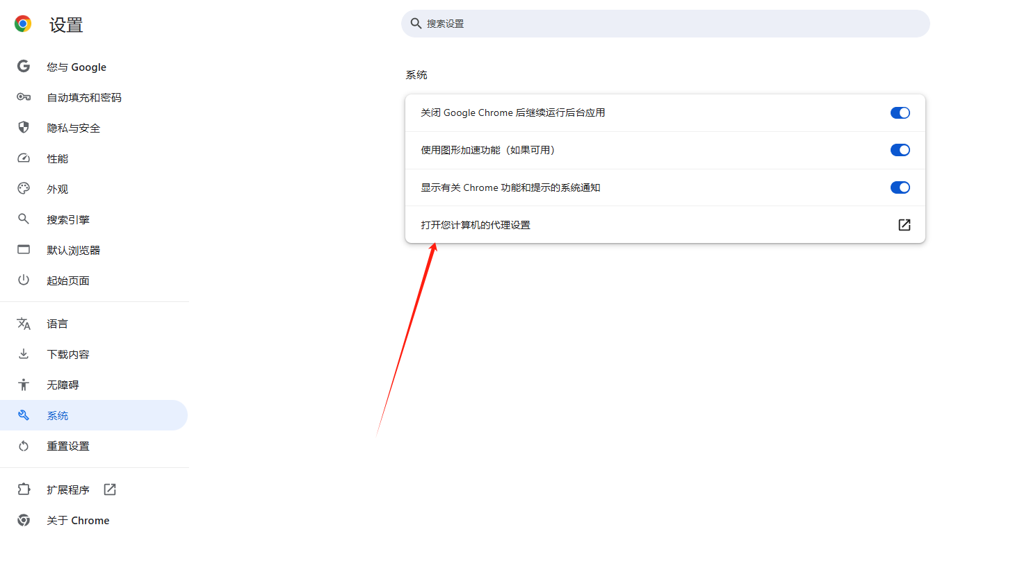Click the Chrome icon for 关于 Chrome
1022x561 pixels.
(x=24, y=520)
